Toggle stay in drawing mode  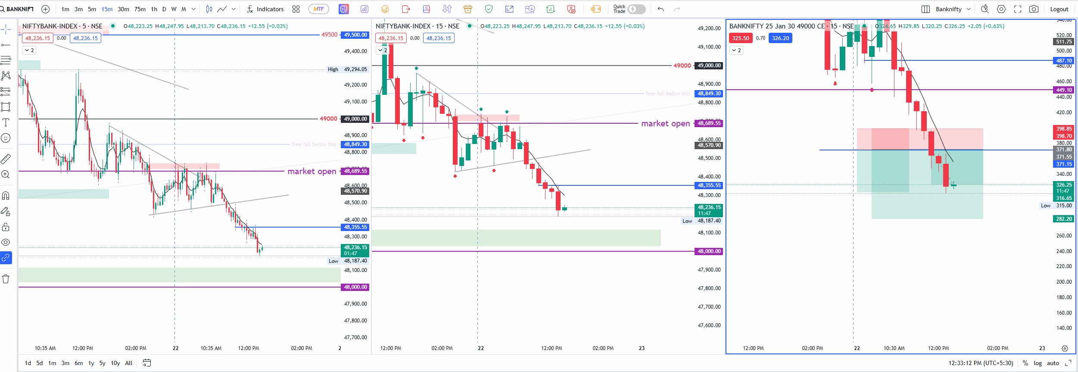tap(6, 211)
